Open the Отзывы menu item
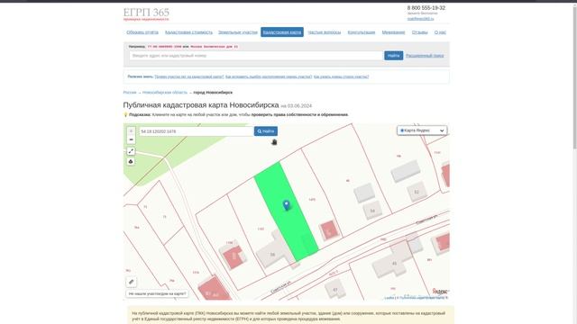The width and height of the screenshot is (577, 324). point(419,32)
